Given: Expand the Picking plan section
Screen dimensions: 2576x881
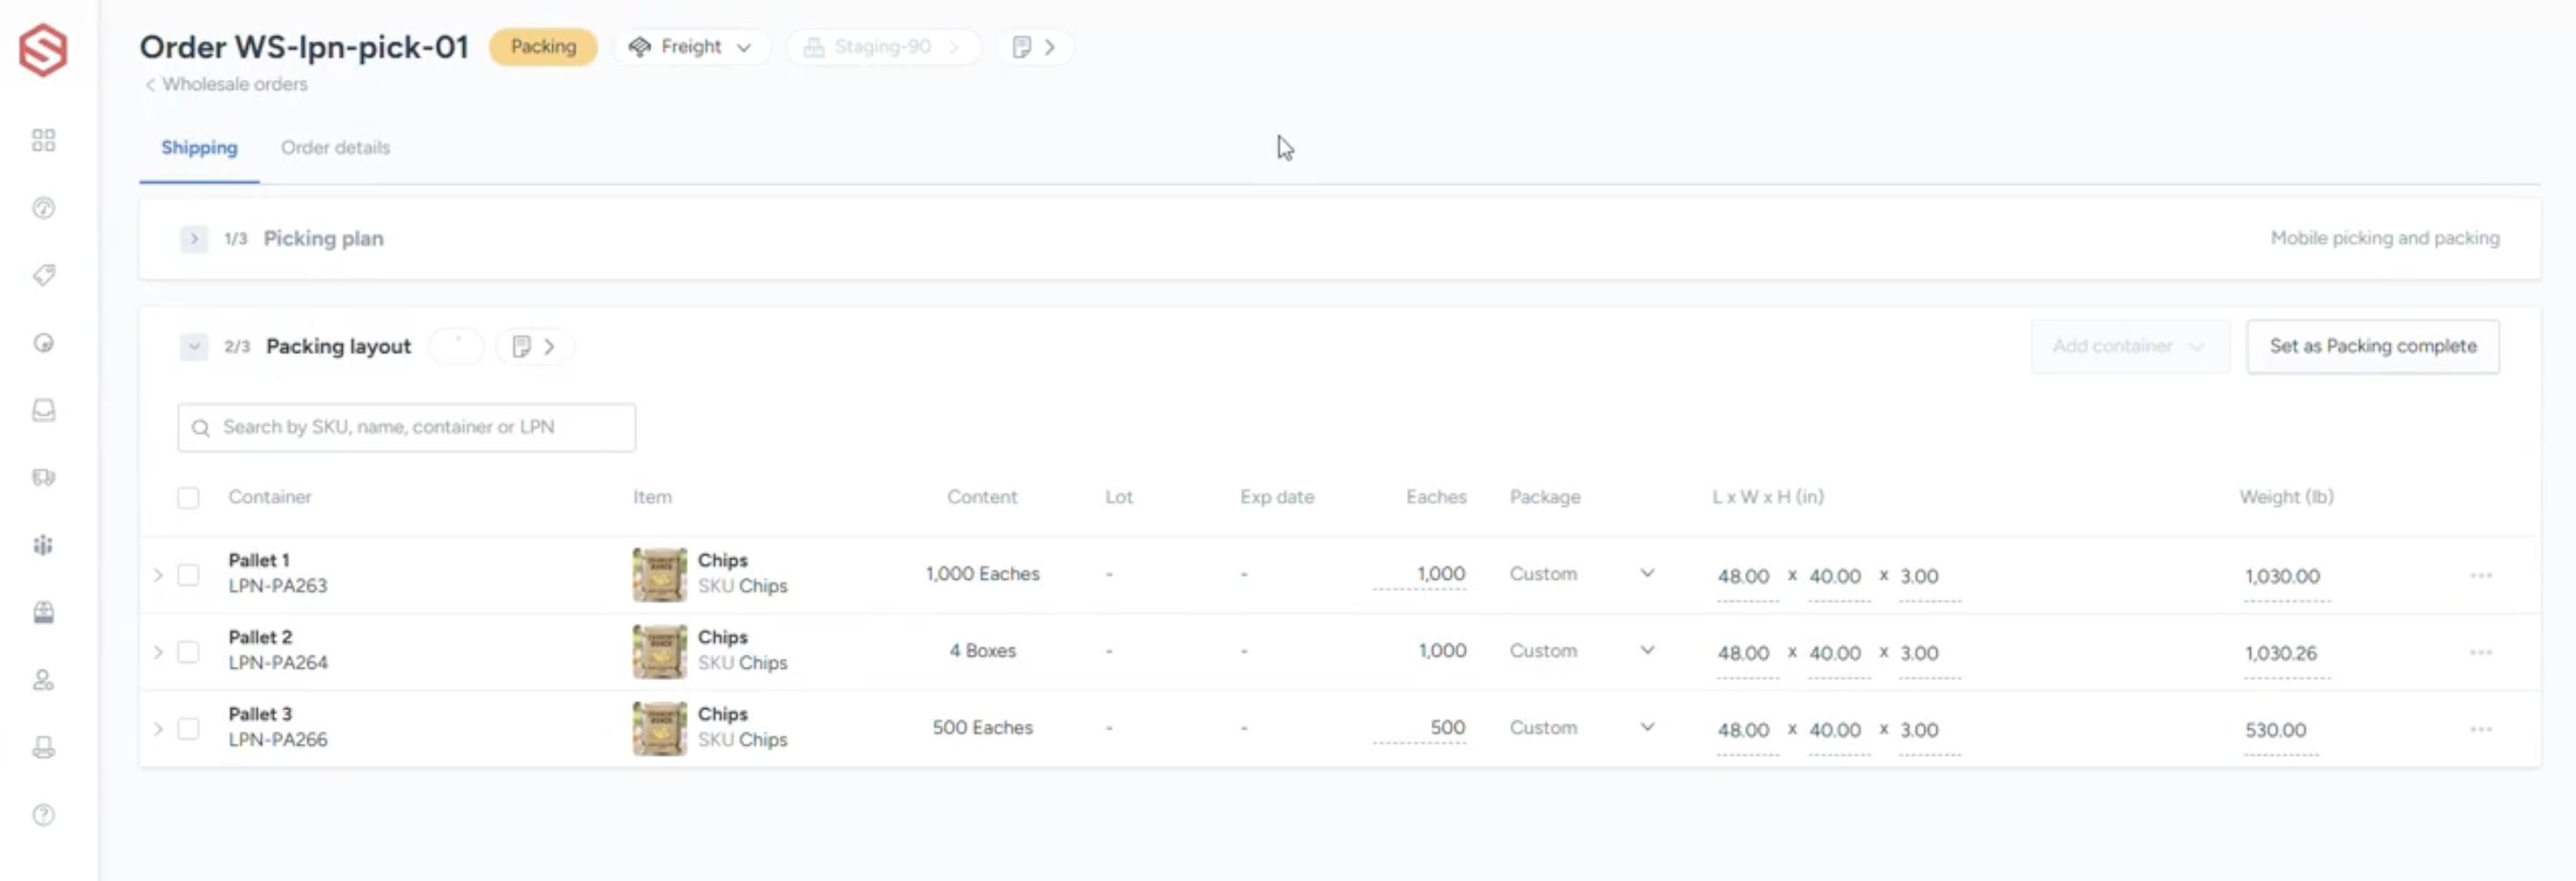Looking at the screenshot, I should tap(194, 239).
